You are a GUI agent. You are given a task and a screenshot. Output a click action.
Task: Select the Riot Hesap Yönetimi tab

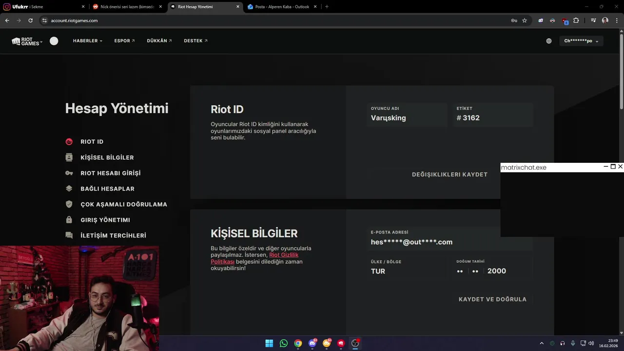tap(205, 7)
